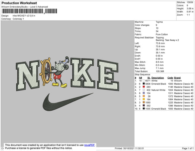Image resolution: width=195 pixels, height=151 pixels.
Task: Click the 'Page 1 of 1' footer text
Action: (x=188, y=148)
